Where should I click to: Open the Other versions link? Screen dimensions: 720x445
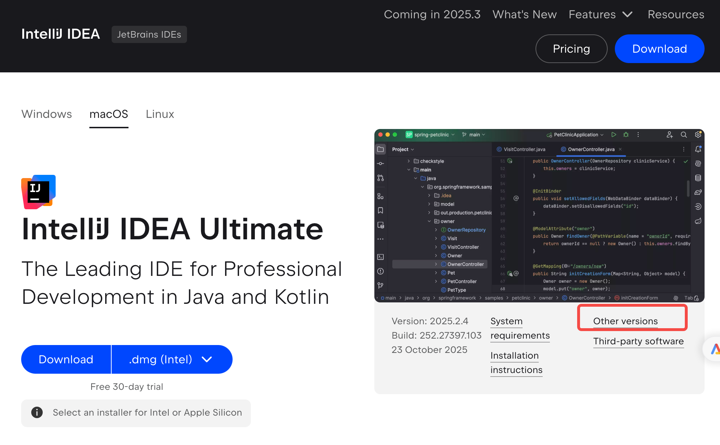[625, 321]
